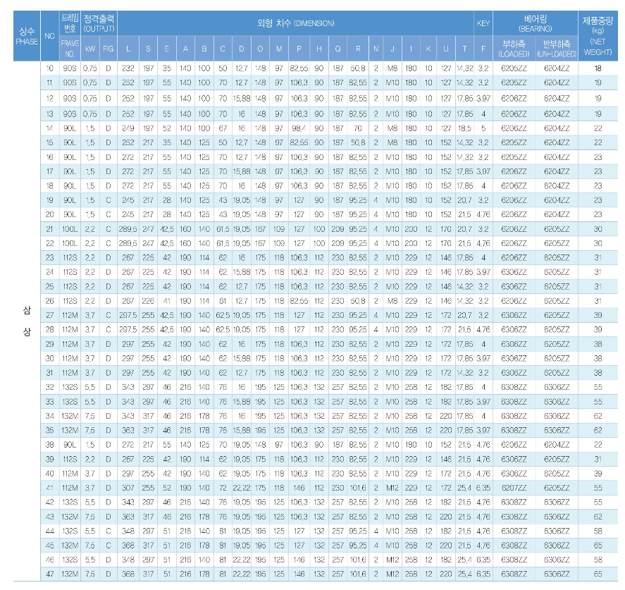This screenshot has width=625, height=590.
Task: Select the "KEY" header cell
Action: point(483,23)
